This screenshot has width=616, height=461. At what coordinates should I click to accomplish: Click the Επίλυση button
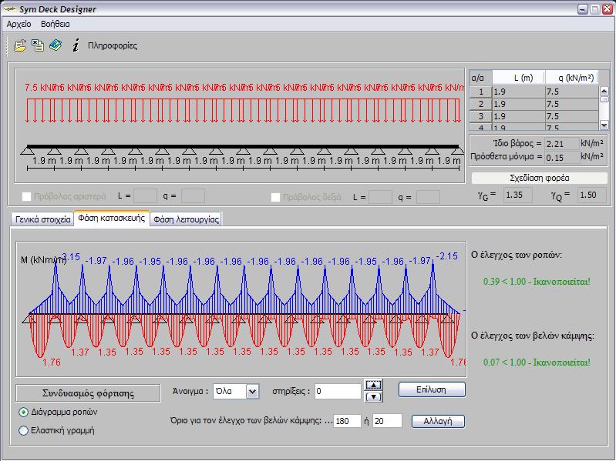(x=432, y=389)
